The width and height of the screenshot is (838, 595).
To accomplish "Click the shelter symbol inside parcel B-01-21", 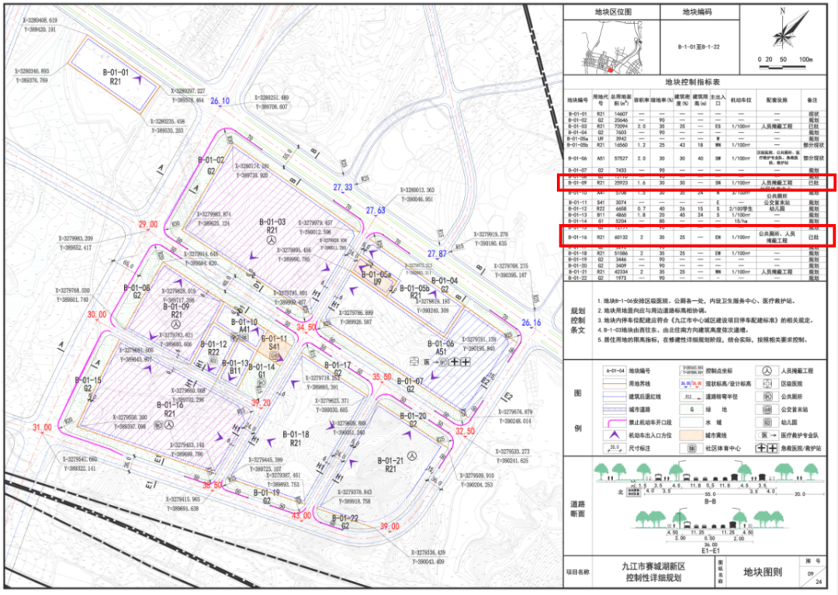I will (412, 455).
